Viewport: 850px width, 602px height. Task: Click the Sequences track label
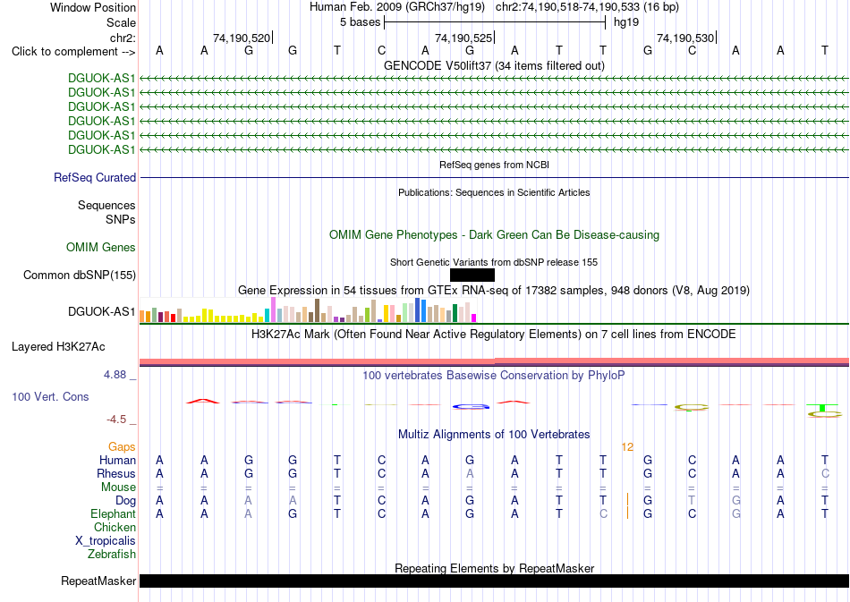(106, 206)
